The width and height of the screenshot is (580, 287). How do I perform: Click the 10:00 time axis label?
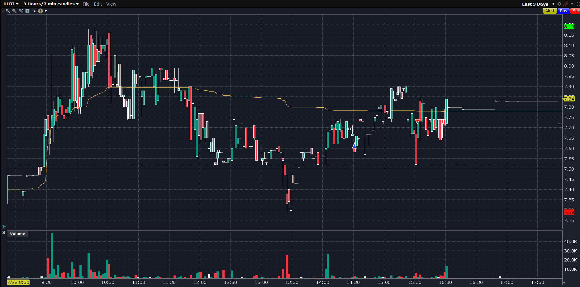point(77,282)
